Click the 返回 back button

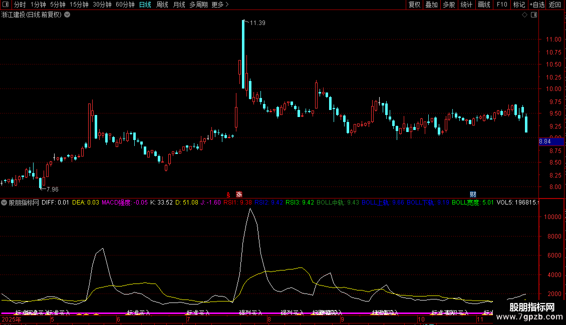point(555,4)
